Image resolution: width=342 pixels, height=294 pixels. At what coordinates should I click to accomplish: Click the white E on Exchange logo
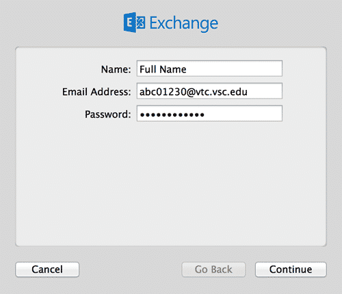pos(129,23)
